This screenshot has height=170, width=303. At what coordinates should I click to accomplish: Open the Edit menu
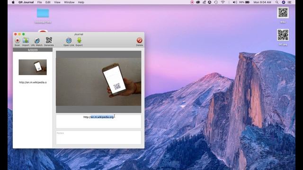tap(48, 2)
